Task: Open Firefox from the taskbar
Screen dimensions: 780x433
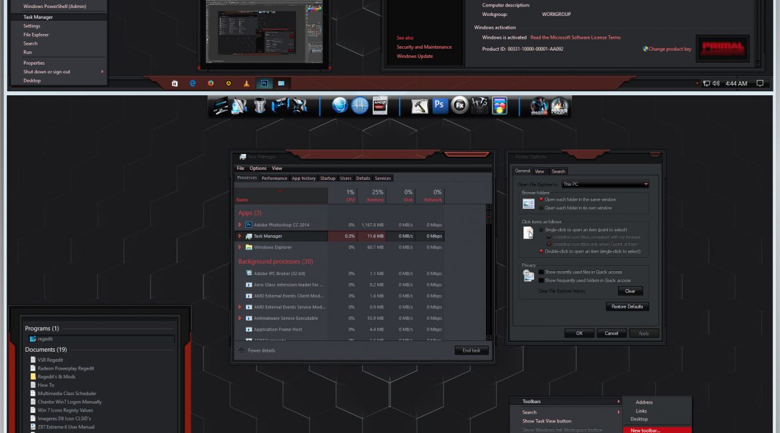Action: pyautogui.click(x=211, y=83)
